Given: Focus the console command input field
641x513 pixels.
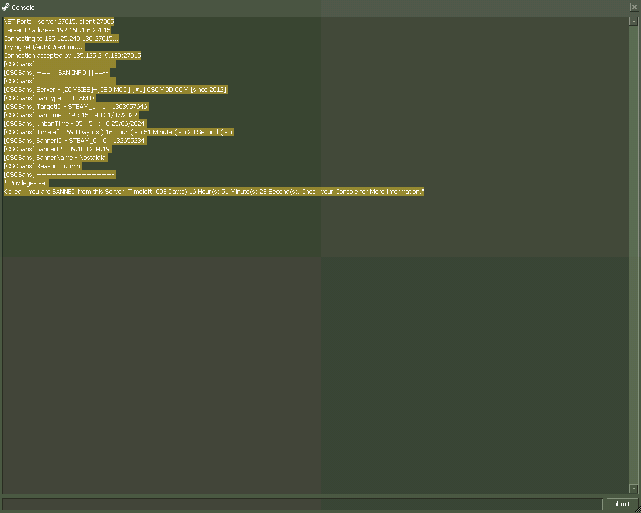Looking at the screenshot, I should tap(302, 504).
